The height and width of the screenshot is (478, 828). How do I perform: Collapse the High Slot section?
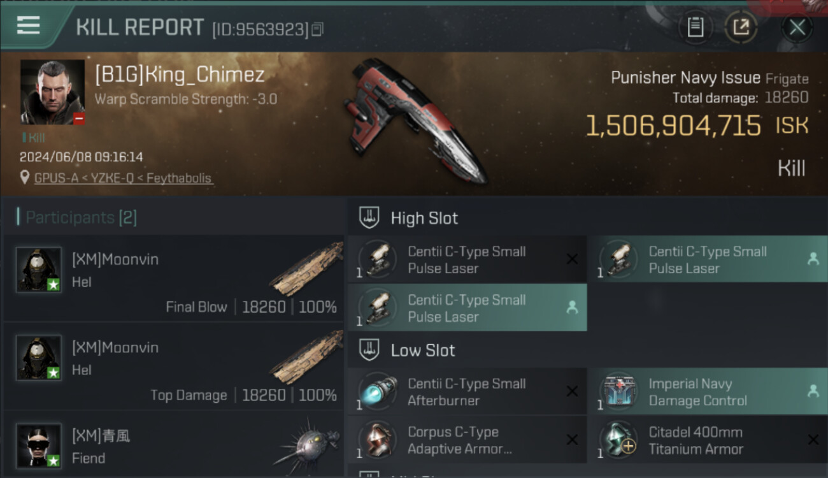(x=587, y=218)
